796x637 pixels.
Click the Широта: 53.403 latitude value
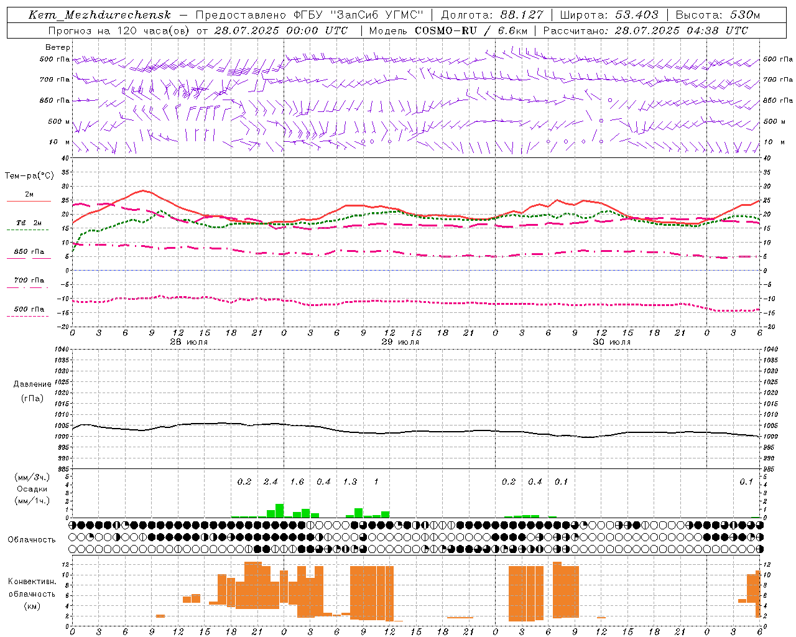pos(609,15)
